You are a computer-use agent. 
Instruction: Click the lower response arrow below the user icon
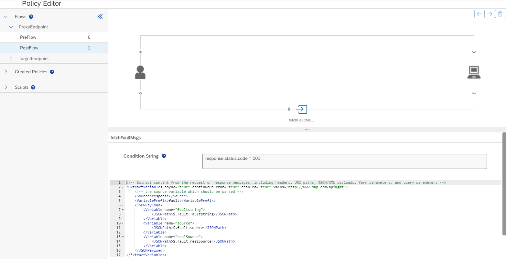[140, 93]
